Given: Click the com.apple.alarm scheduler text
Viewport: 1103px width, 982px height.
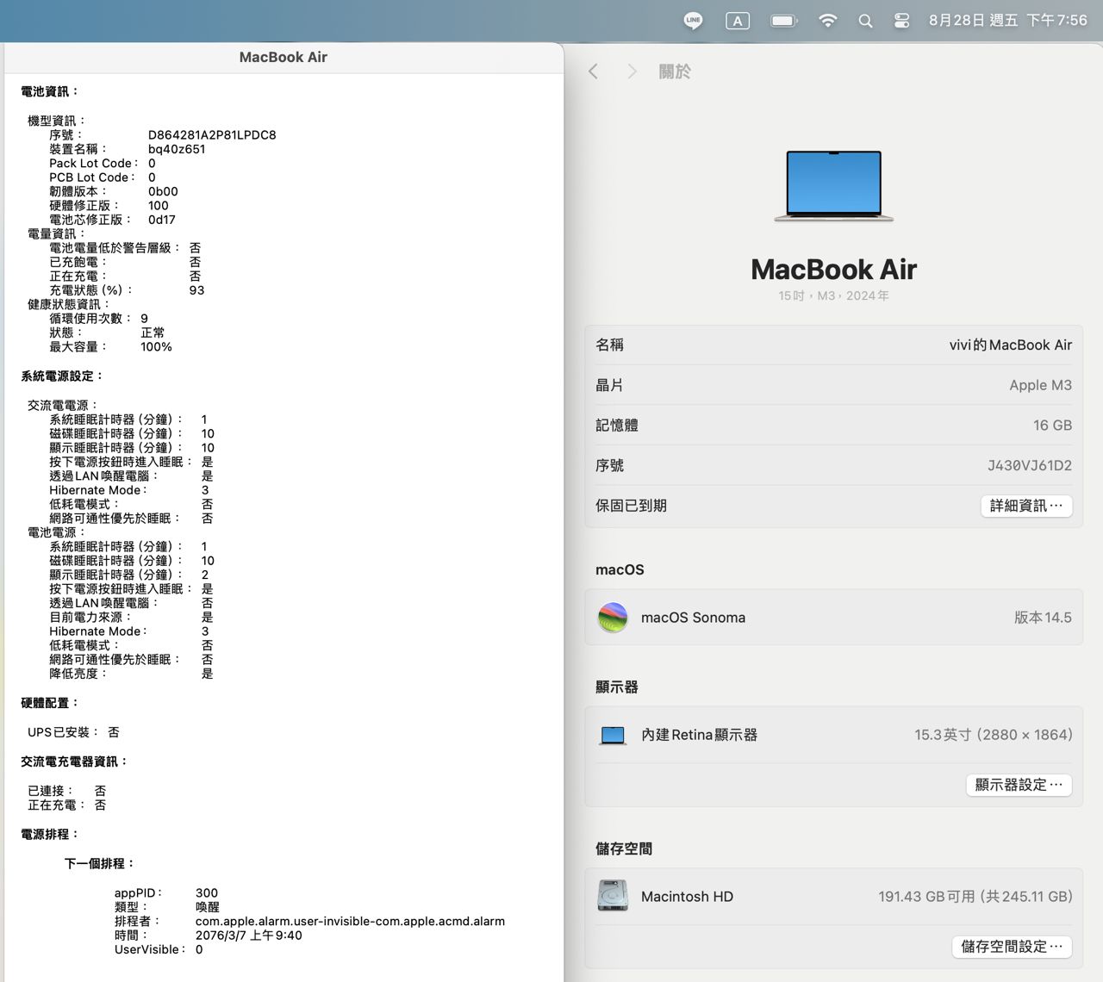Looking at the screenshot, I should tap(350, 922).
